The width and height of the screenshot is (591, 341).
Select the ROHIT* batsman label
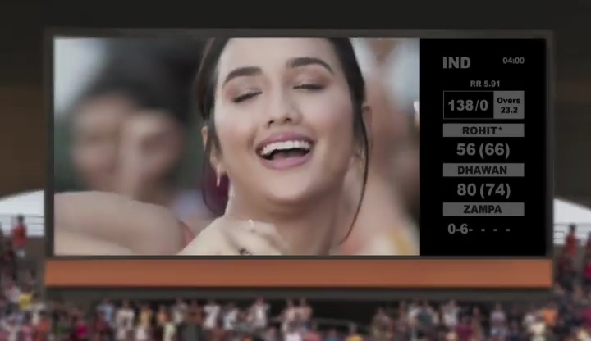tap(483, 130)
